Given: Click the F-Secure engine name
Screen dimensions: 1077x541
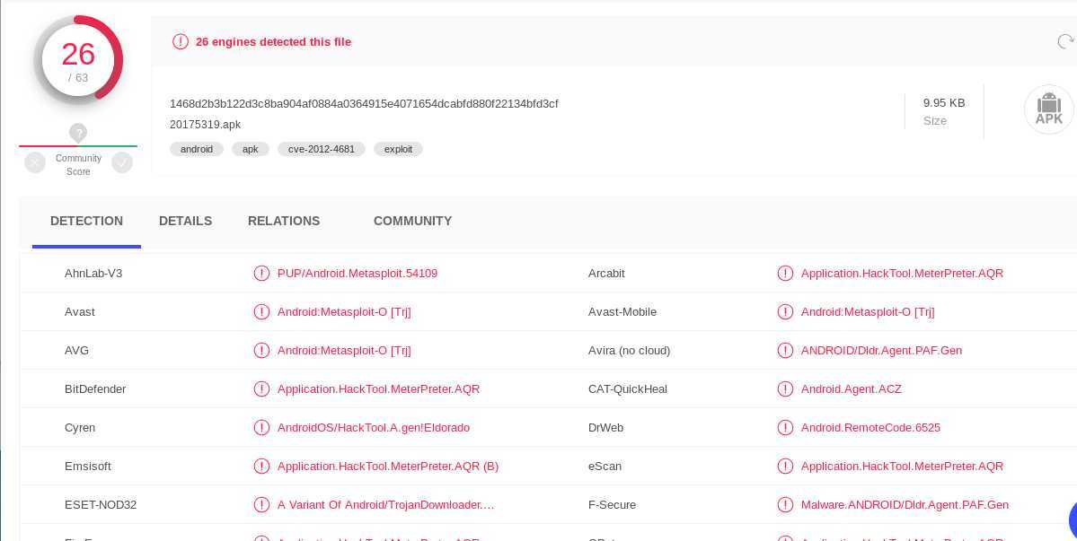Looking at the screenshot, I should [x=612, y=504].
